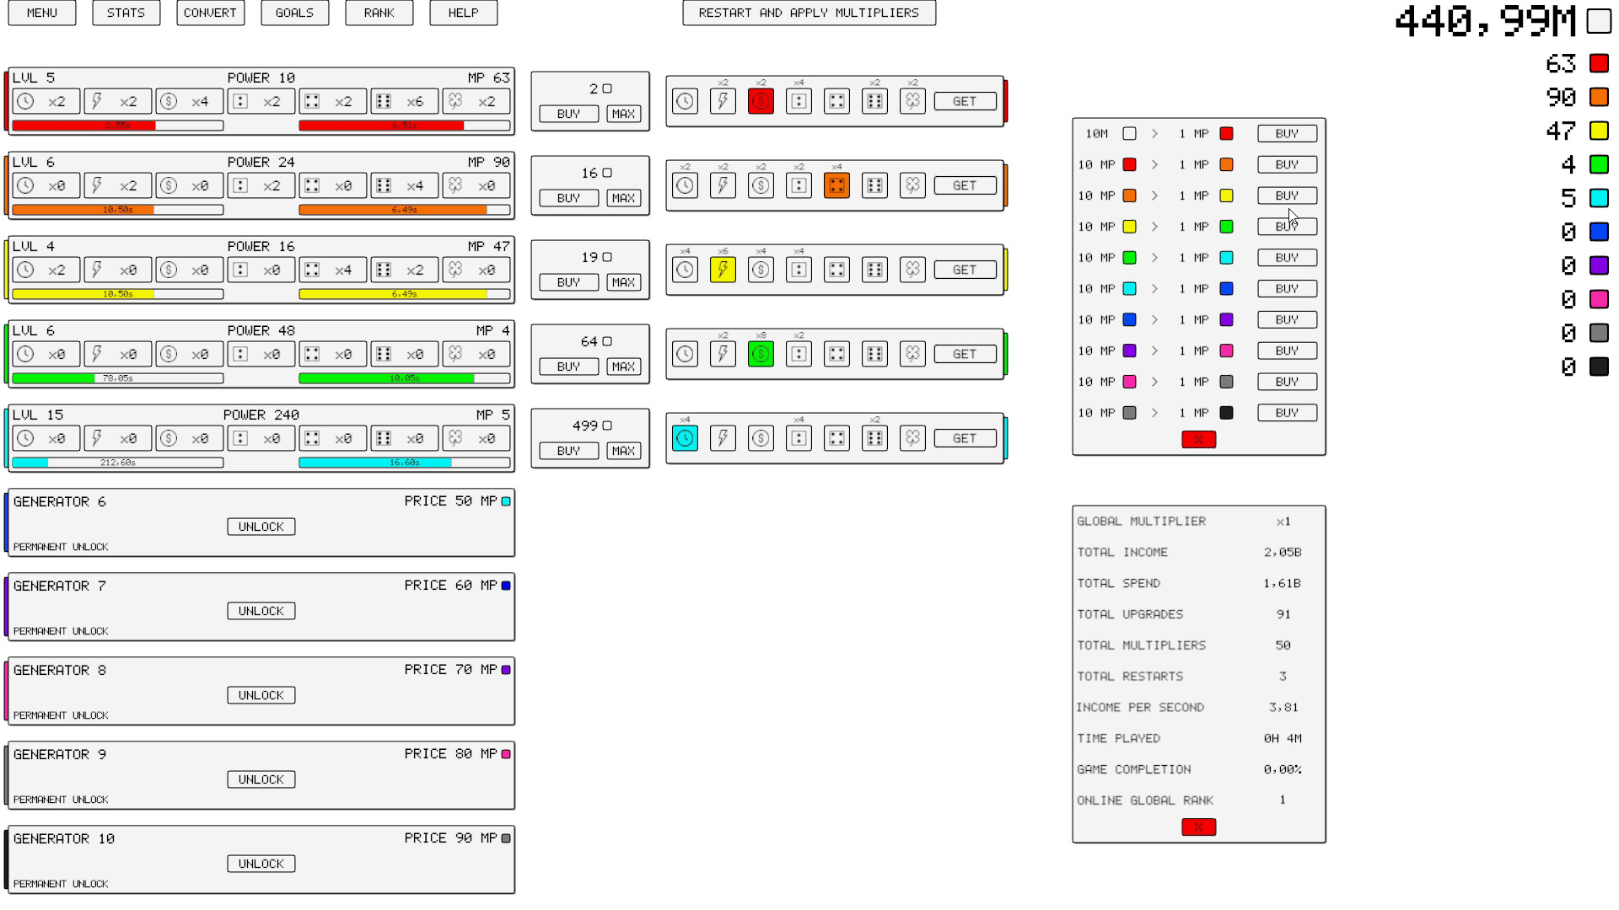This screenshot has width=1619, height=910.
Task: Select six-dot dice icon in green multiplier row
Action: (x=874, y=354)
